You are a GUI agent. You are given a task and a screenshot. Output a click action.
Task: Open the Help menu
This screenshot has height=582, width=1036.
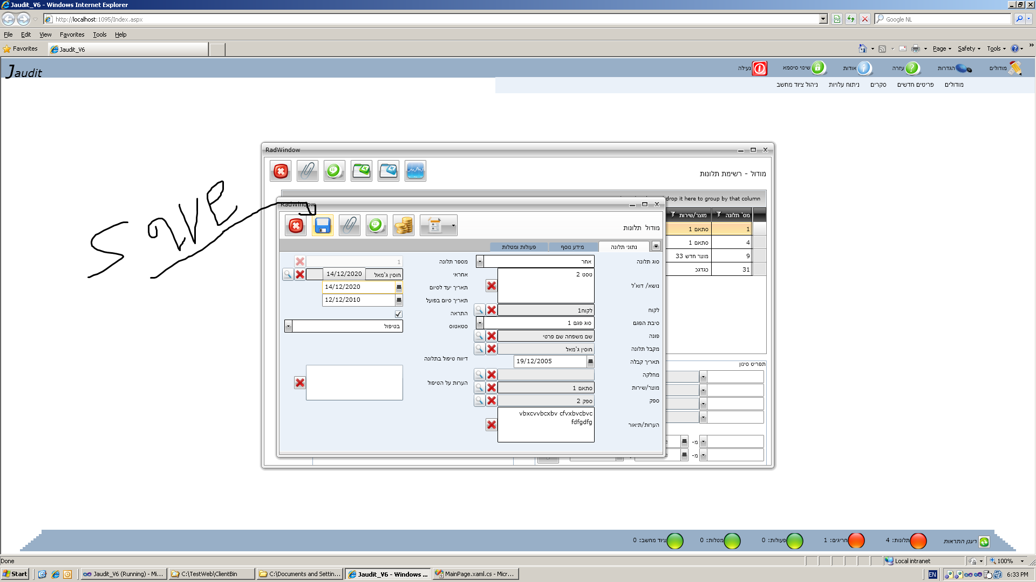120,34
